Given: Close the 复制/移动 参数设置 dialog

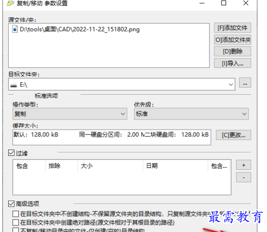Looking at the screenshot, I should 246,3.
